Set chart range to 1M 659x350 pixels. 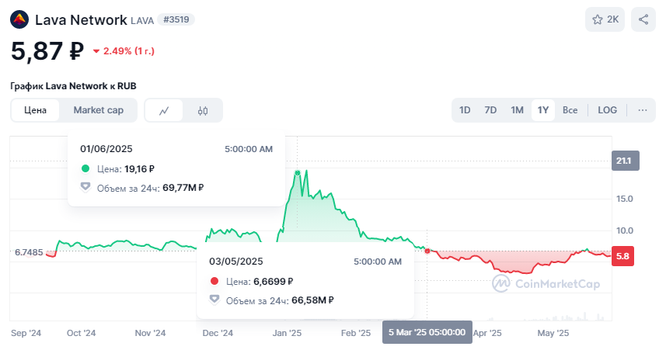click(517, 110)
